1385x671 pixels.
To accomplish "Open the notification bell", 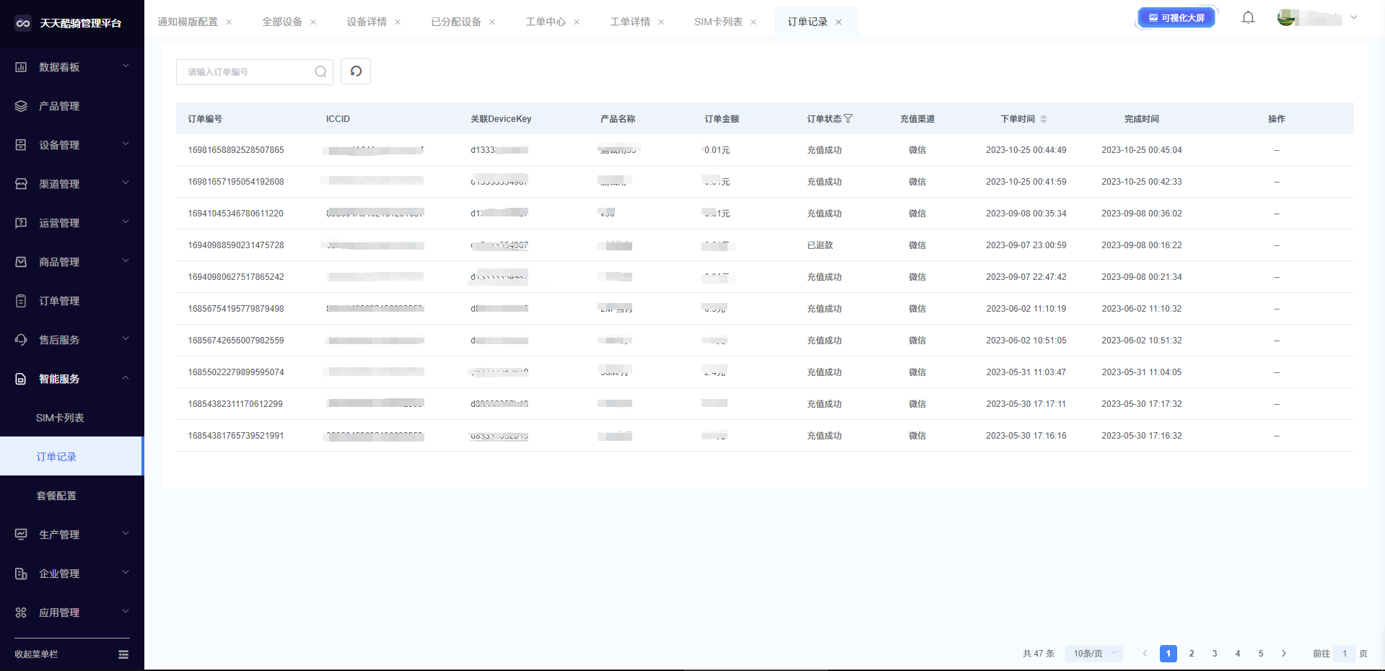I will [1248, 18].
